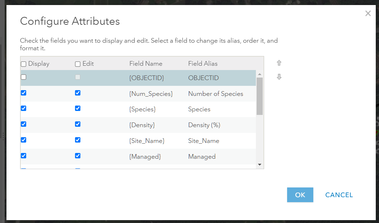Close the Configure Attributes dialog
This screenshot has width=379, height=223.
(x=368, y=13)
